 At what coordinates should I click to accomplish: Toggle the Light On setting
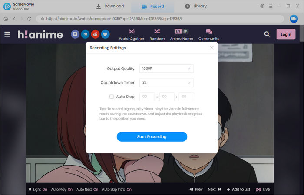(x=38, y=189)
